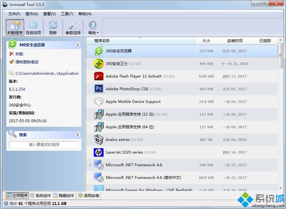The width and height of the screenshot is (286, 209).
Task: Collapse the 360安全浏览器 details panel
Action: coord(78,45)
